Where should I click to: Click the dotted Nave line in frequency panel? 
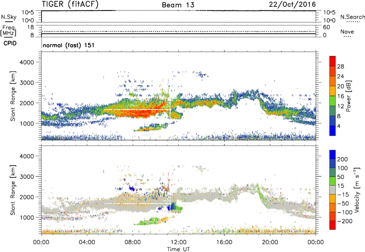point(178,31)
